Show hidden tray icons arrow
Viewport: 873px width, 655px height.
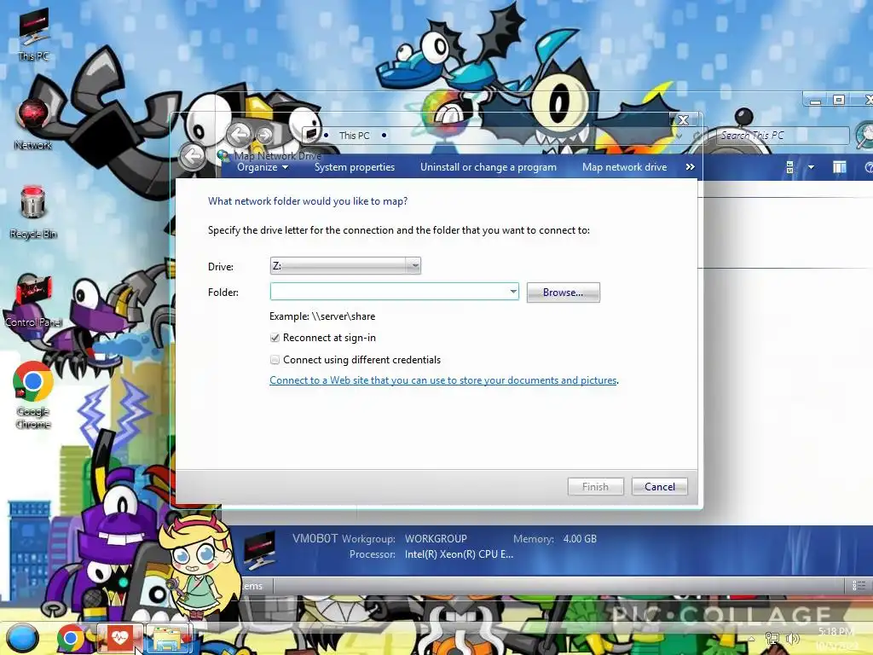751,638
